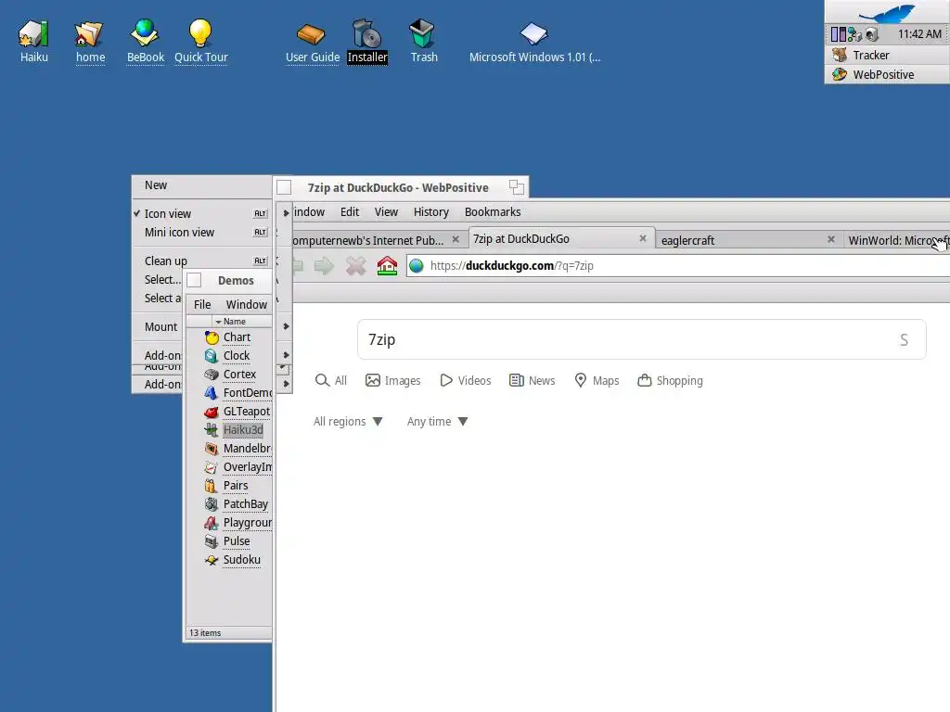950x712 pixels.
Task: Open the Sudoku demo
Action: pos(233,560)
